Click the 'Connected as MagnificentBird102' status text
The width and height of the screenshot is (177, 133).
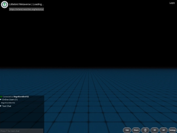click(16, 97)
